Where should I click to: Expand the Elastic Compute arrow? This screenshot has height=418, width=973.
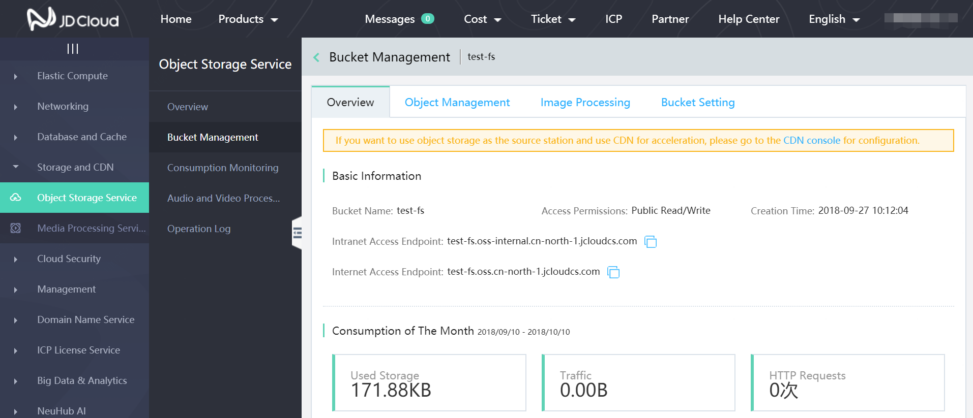click(16, 76)
